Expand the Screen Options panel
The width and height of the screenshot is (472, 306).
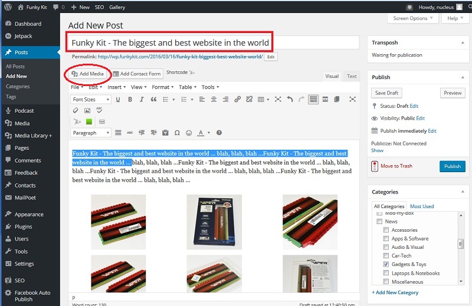click(412, 18)
